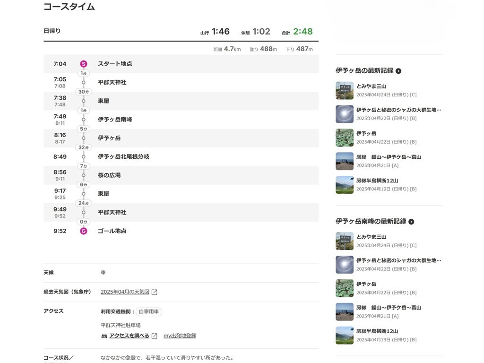The width and height of the screenshot is (484, 363).
Task: Open the 2025年04月の天気図 link
Action: click(x=125, y=292)
